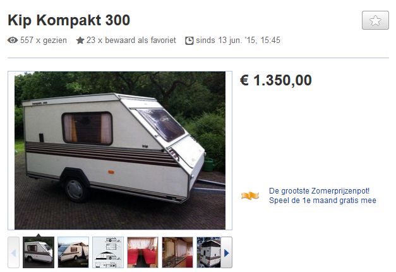Click the clock icon beside posting date
The image size is (396, 272).
tap(189, 40)
